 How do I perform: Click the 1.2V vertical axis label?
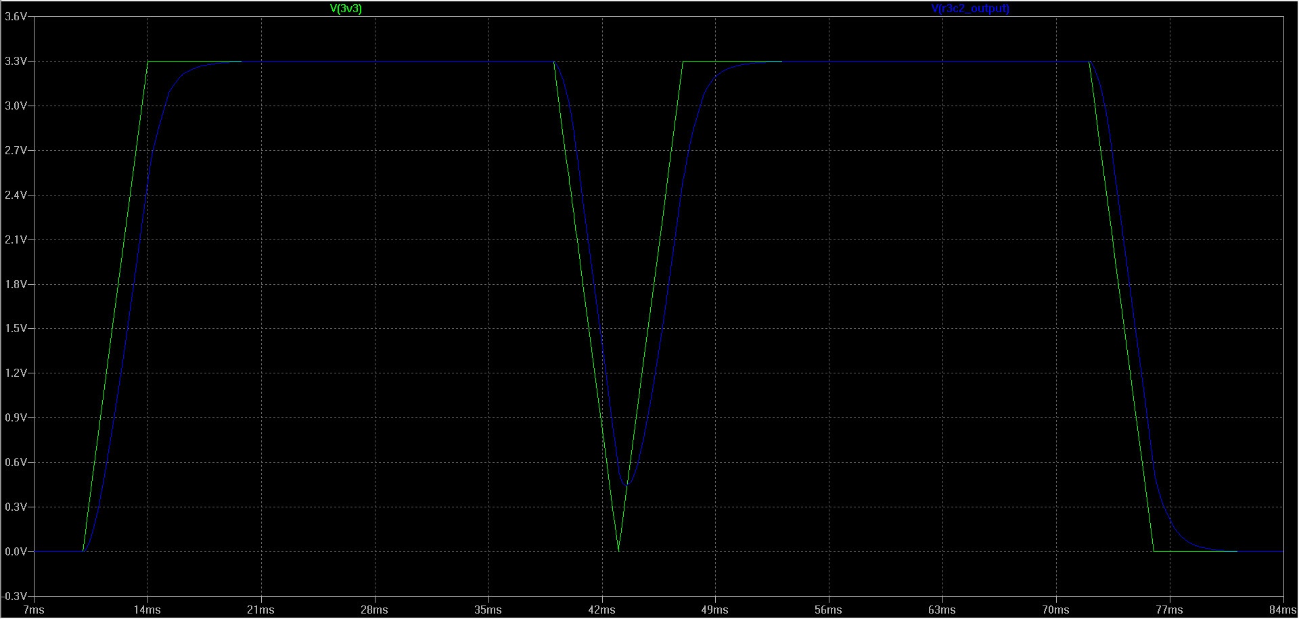pyautogui.click(x=16, y=373)
